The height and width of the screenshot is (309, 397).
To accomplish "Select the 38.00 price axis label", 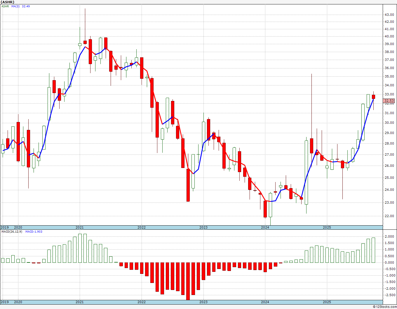I will coord(389,52).
